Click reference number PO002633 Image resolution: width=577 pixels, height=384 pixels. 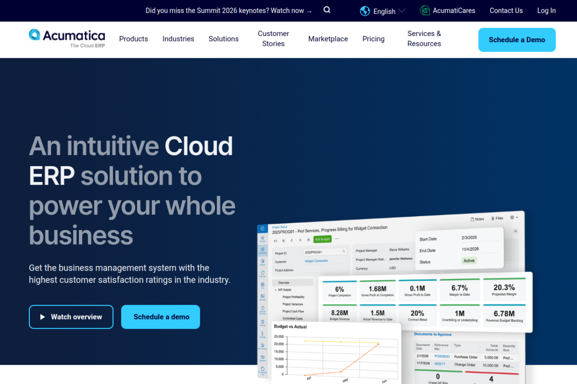point(442,357)
